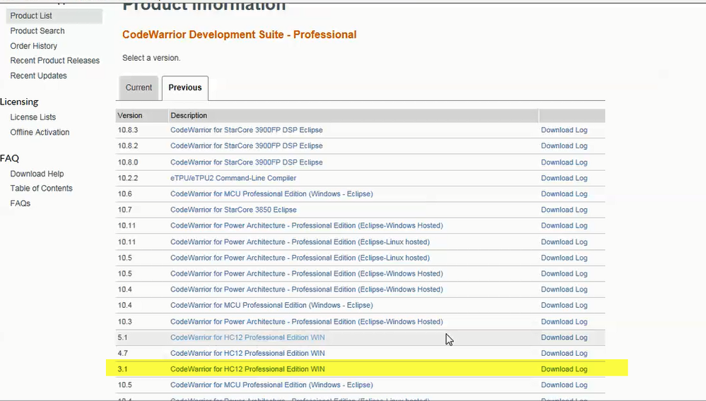Viewport: 706px width, 401px height.
Task: Open 10.5 Power Architecture Eclipse-Windows Hosted
Action: tap(307, 273)
